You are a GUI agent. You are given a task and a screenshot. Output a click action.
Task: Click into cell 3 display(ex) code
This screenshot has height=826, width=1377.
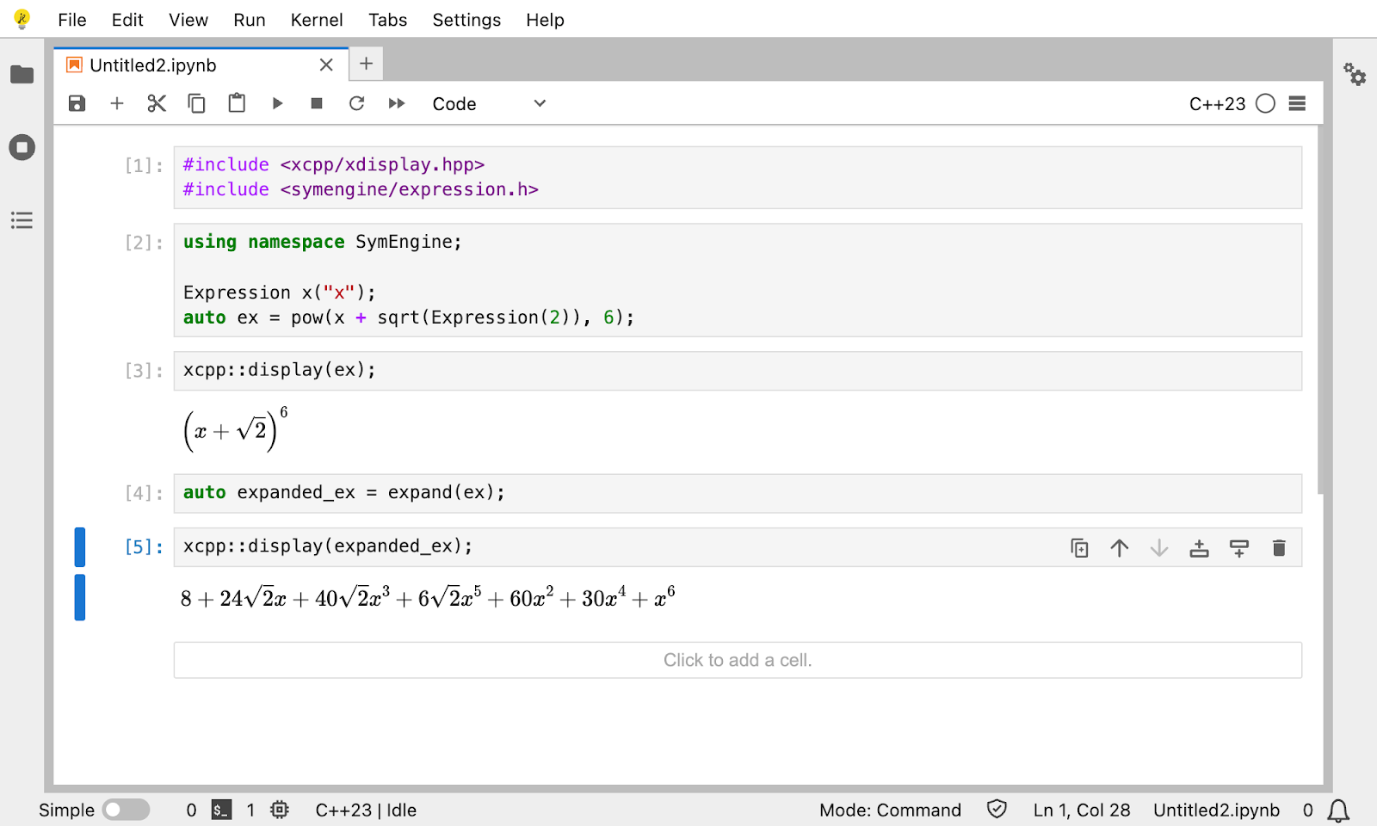[738, 370]
